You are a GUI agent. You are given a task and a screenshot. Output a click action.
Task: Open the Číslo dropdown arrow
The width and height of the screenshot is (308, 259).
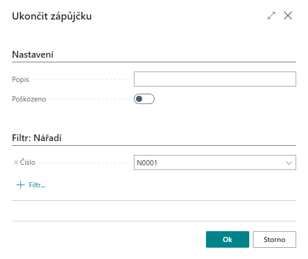tap(289, 163)
